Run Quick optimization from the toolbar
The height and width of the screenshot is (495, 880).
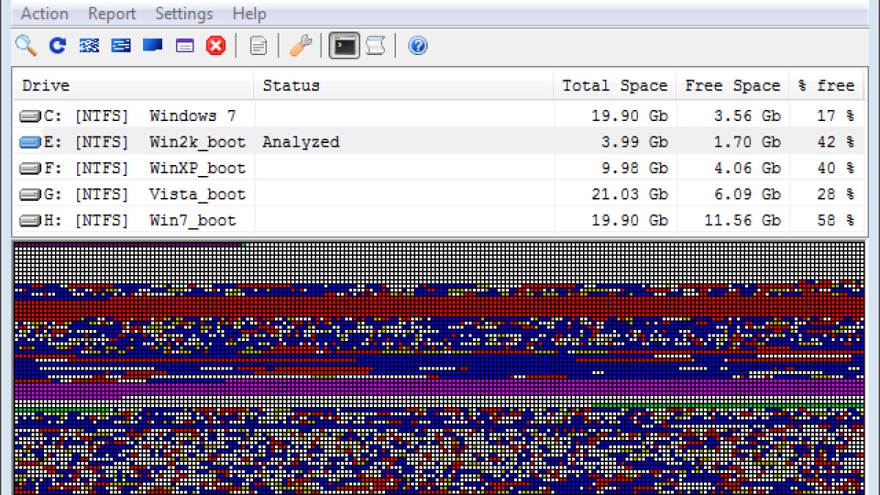pos(89,46)
